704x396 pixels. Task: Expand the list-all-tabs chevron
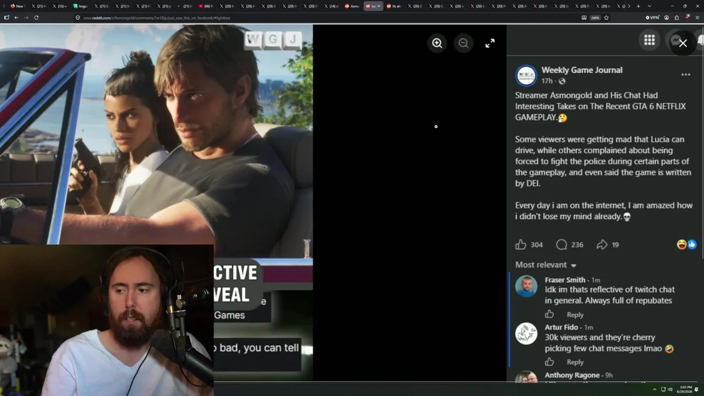(x=649, y=6)
